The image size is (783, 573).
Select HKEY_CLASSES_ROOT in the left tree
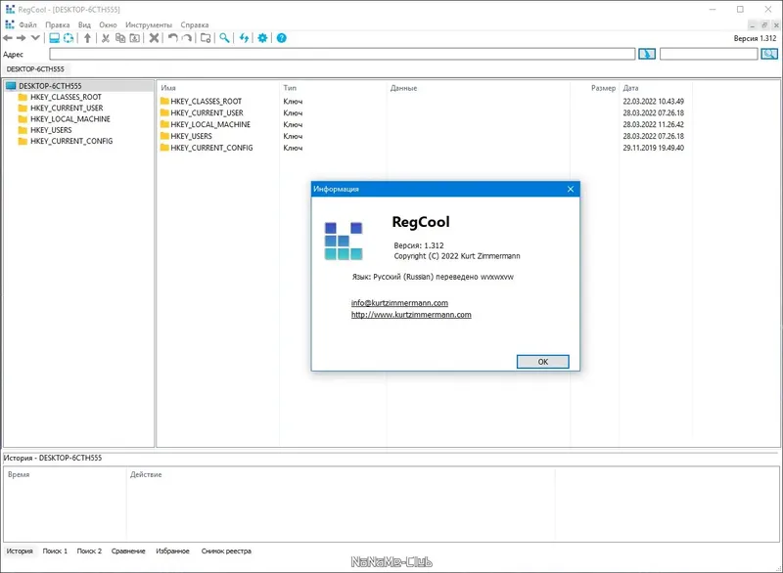[66, 97]
